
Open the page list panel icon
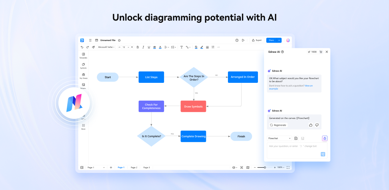tap(82, 168)
